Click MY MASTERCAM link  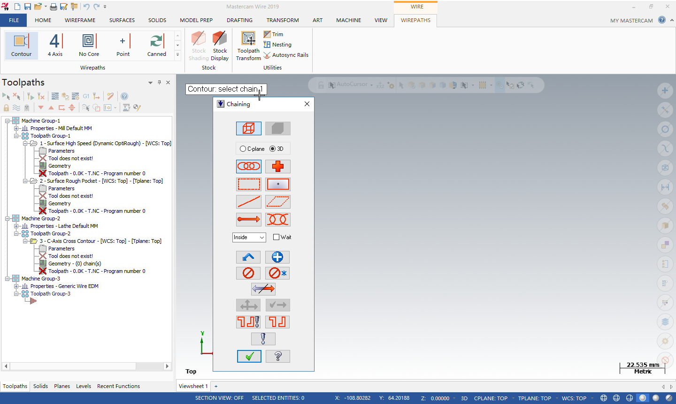(631, 21)
